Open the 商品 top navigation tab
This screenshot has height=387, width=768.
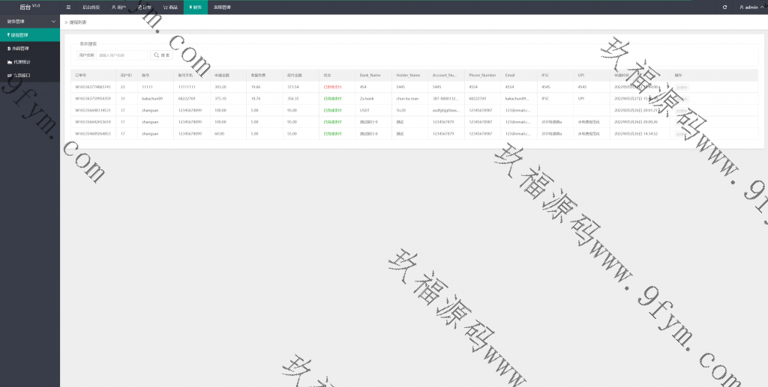coord(170,7)
